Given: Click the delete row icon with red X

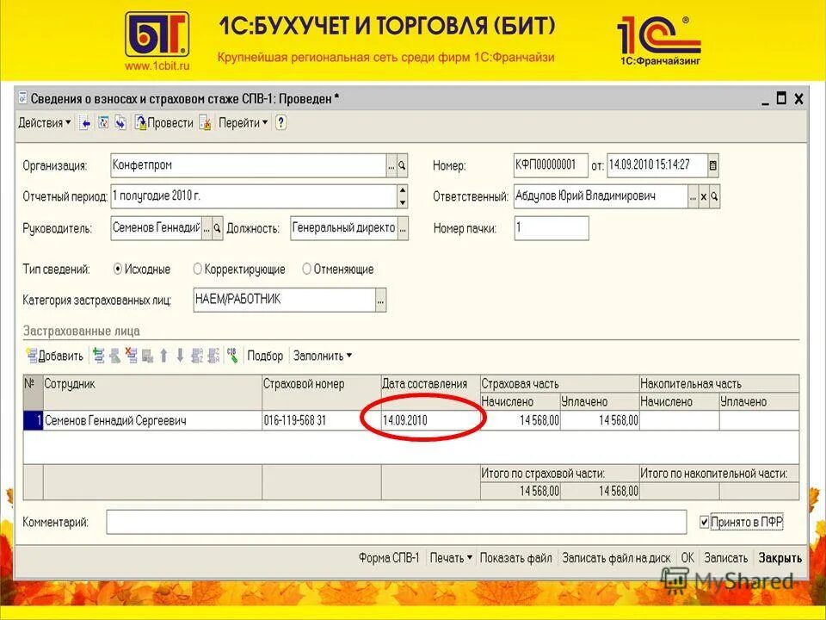Looking at the screenshot, I should pos(131,356).
